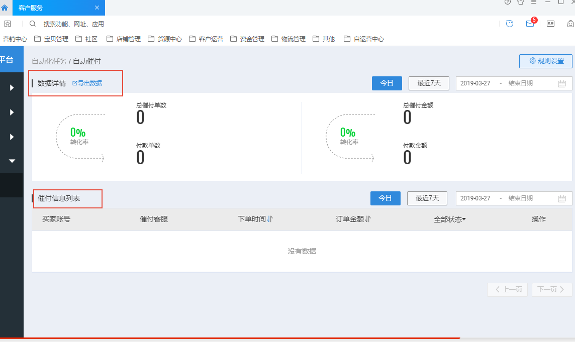This screenshot has height=342, width=575.
Task: Open the 店铺管理 bookmark folder
Action: pos(124,39)
